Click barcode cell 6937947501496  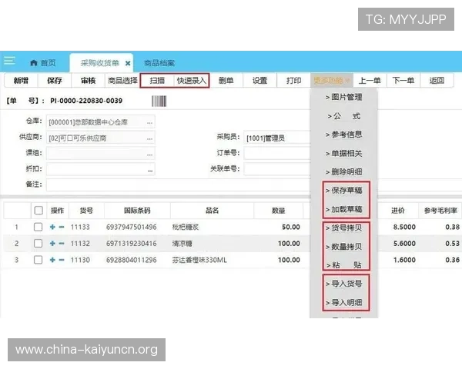132,227
